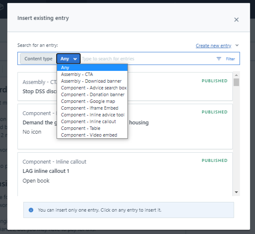The image size is (255, 234).
Task: Open the Create new entry link
Action: point(213,46)
